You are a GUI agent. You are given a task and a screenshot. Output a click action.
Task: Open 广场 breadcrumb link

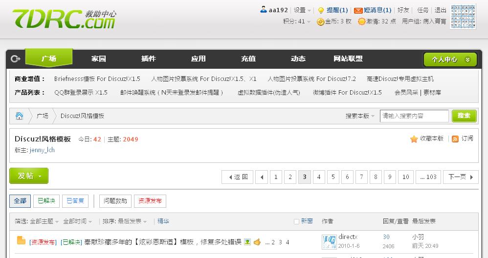(x=43, y=116)
